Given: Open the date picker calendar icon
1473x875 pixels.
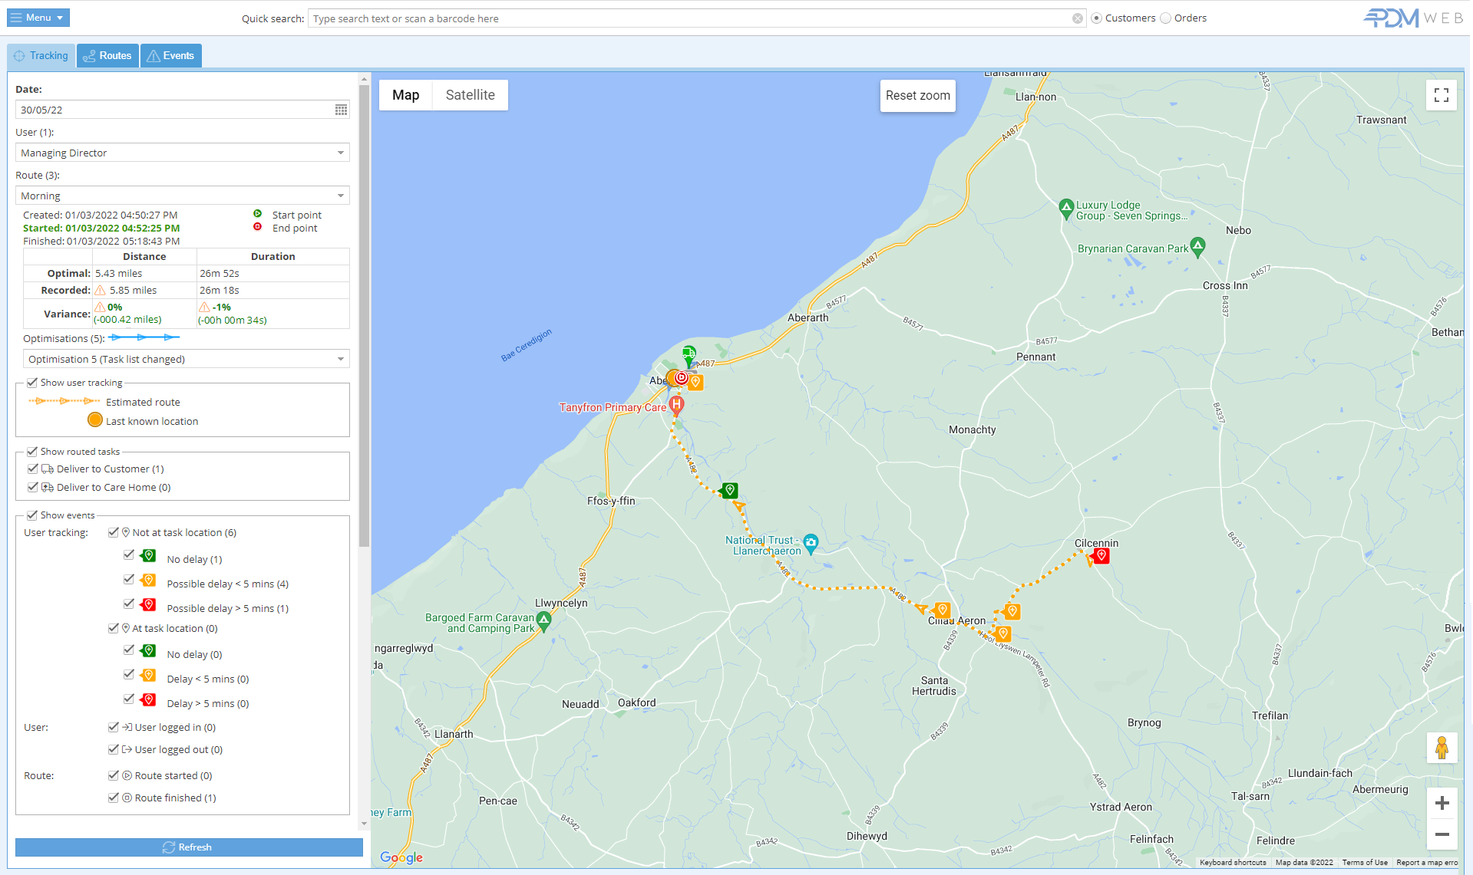Looking at the screenshot, I should [x=341, y=110].
